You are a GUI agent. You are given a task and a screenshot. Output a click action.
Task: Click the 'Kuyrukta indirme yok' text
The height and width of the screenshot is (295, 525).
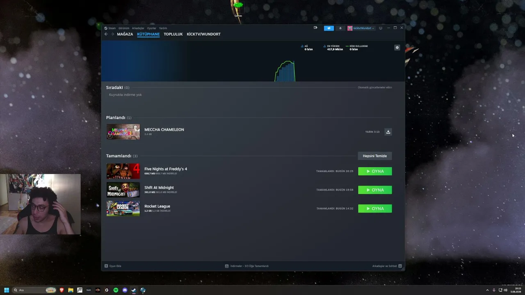click(126, 95)
